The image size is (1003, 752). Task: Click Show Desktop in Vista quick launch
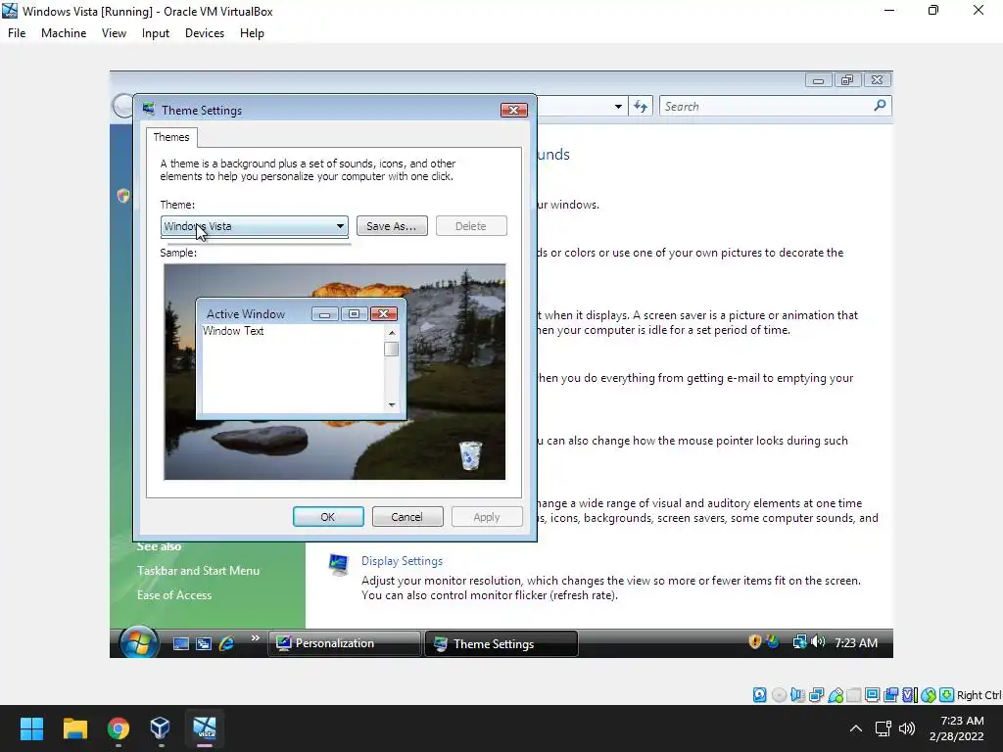[x=181, y=643]
